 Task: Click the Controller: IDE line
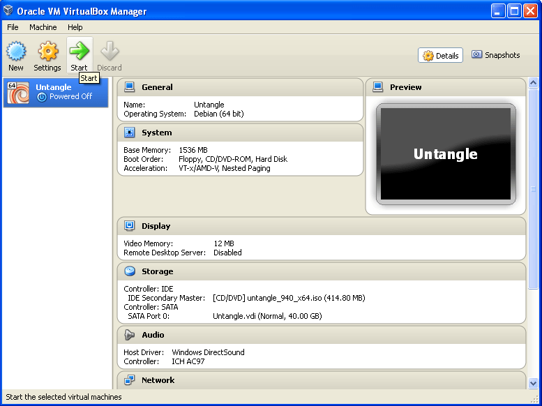click(149, 289)
